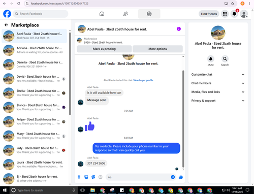Expand Chat members section
This screenshot has width=254, height=194.
[x=218, y=83]
